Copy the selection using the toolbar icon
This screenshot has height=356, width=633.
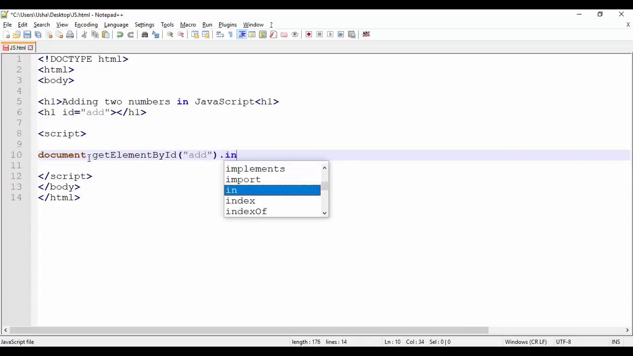95,35
